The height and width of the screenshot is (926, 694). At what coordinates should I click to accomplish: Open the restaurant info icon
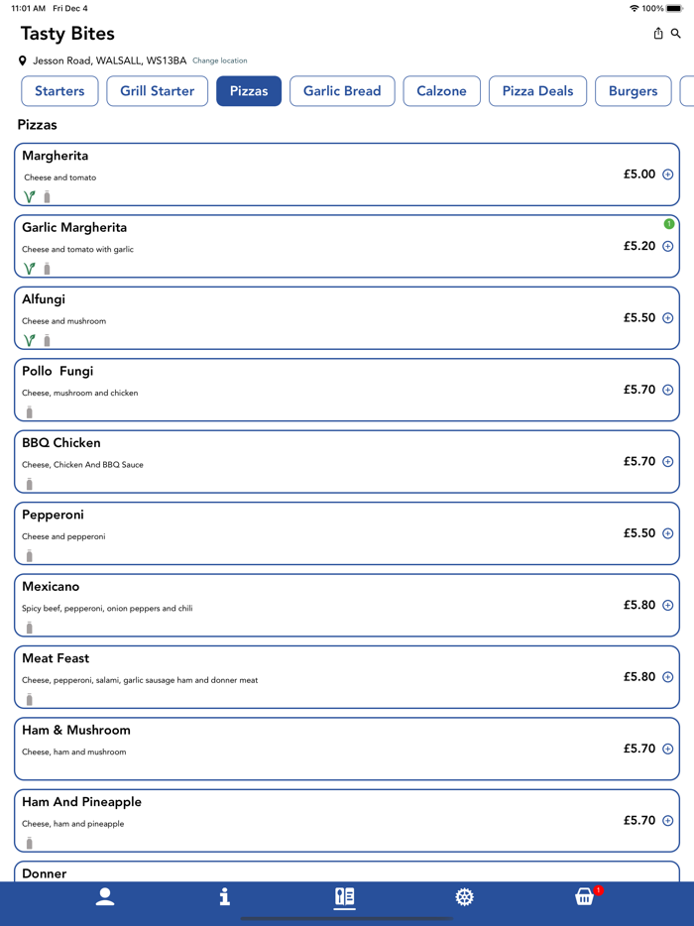pos(225,896)
